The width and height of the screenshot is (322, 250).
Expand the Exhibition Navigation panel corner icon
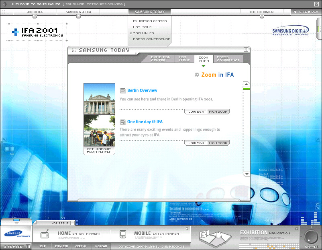tap(297, 229)
